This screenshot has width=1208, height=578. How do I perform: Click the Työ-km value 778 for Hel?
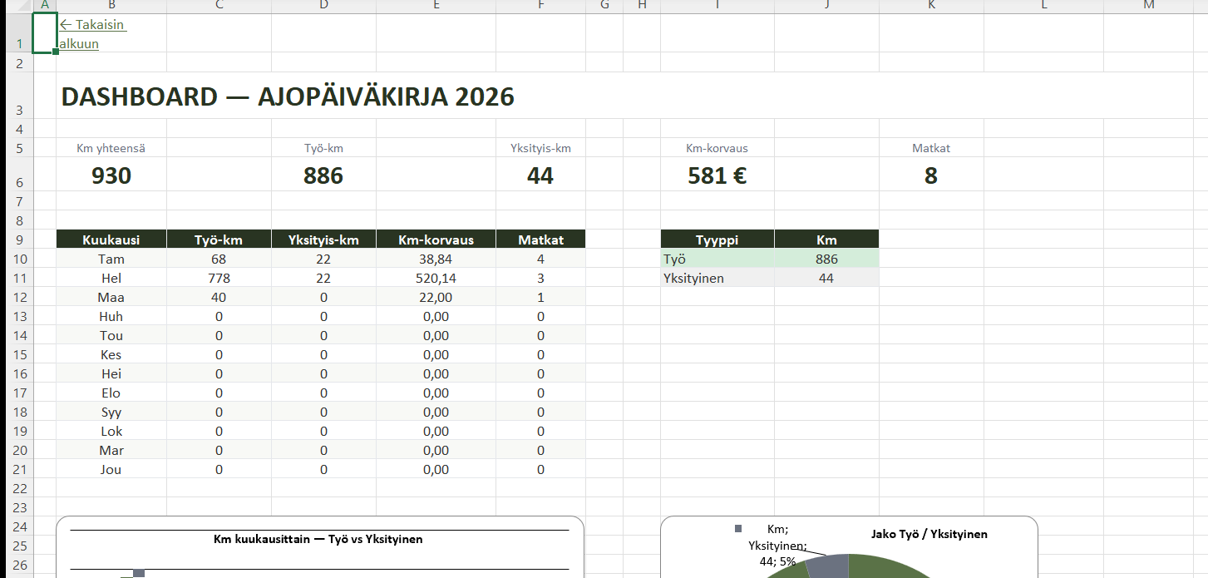pyautogui.click(x=219, y=278)
